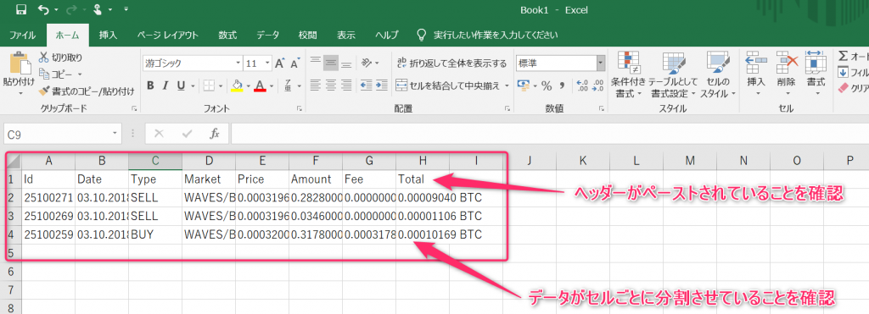Click the insert function fx icon
The width and height of the screenshot is (869, 314).
point(215,134)
